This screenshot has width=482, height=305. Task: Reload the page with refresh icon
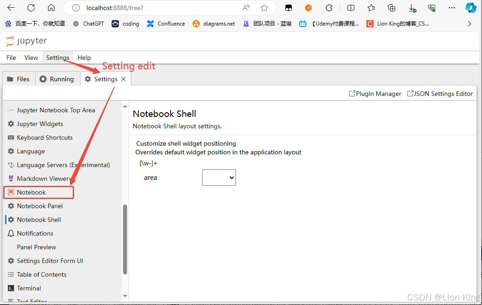click(x=31, y=8)
